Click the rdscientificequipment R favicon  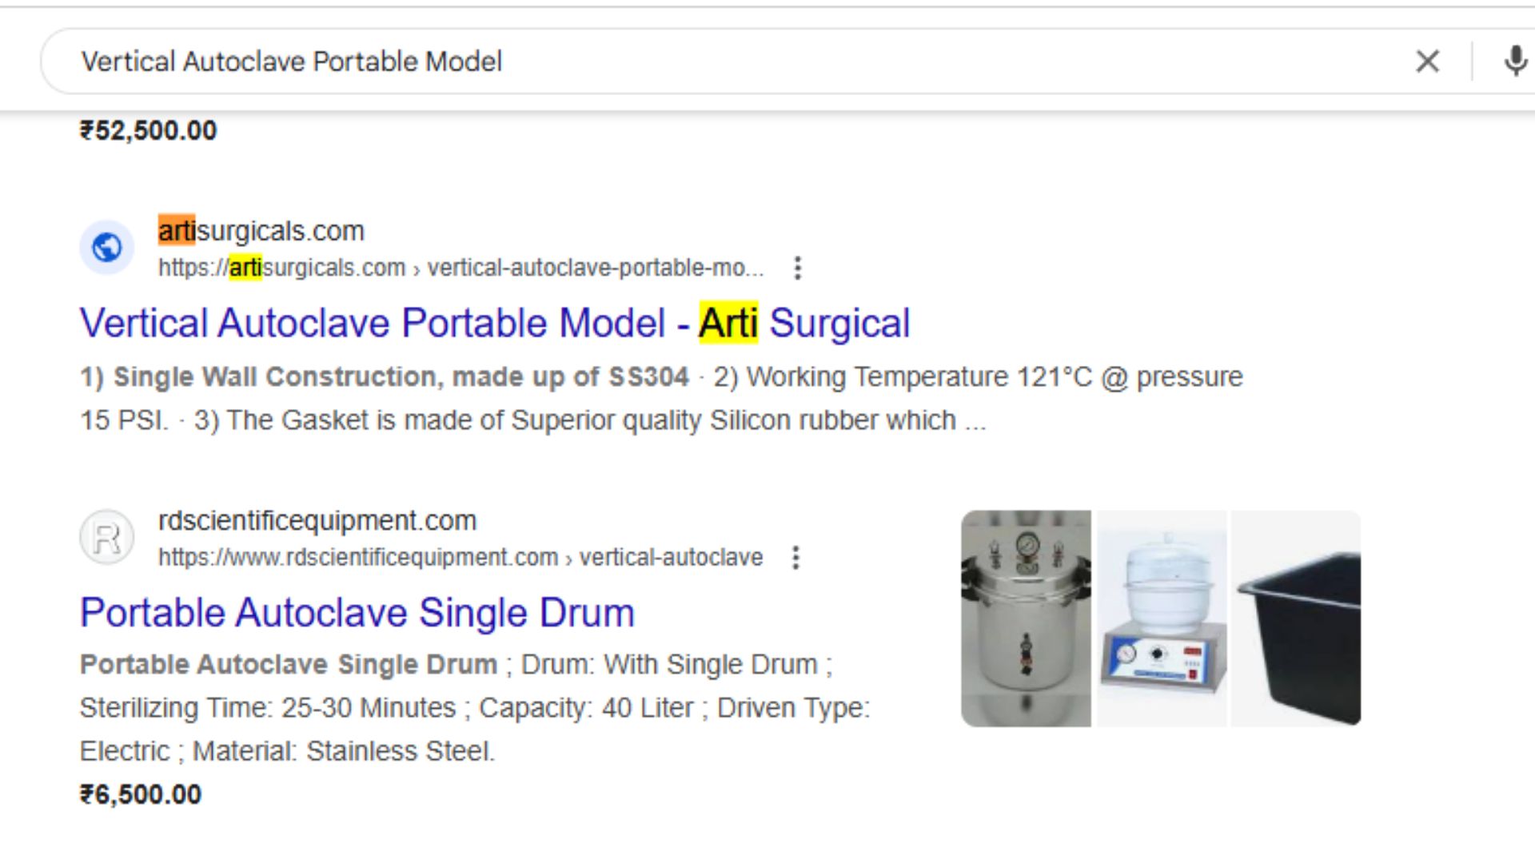(106, 537)
